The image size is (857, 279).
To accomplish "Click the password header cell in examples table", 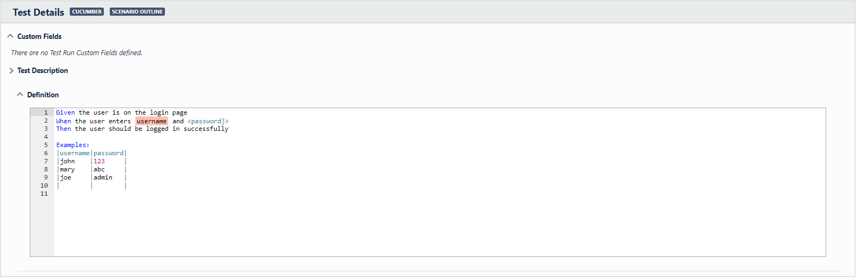I will [109, 153].
